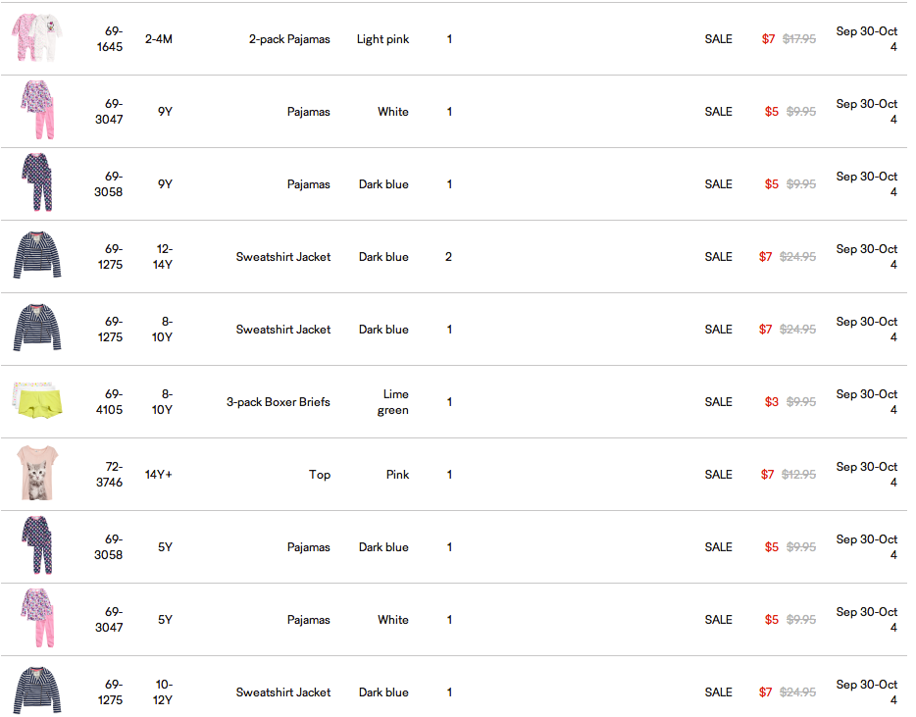The image size is (916, 717).
Task: Click the Sweatshirt Jacket 12-14Y product image
Action: [x=36, y=257]
